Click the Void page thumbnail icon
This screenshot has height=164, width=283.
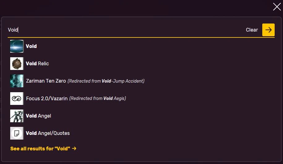[17, 46]
